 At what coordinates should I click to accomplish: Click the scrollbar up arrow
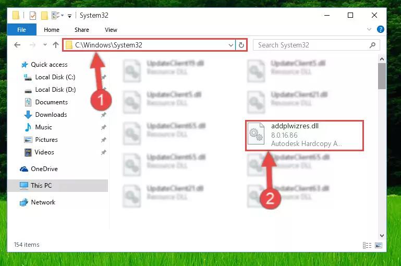click(382, 59)
